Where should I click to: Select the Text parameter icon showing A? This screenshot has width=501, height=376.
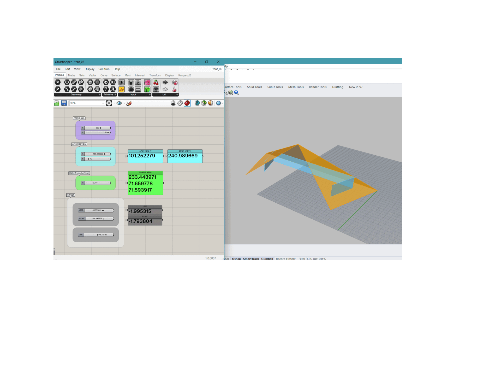113,89
